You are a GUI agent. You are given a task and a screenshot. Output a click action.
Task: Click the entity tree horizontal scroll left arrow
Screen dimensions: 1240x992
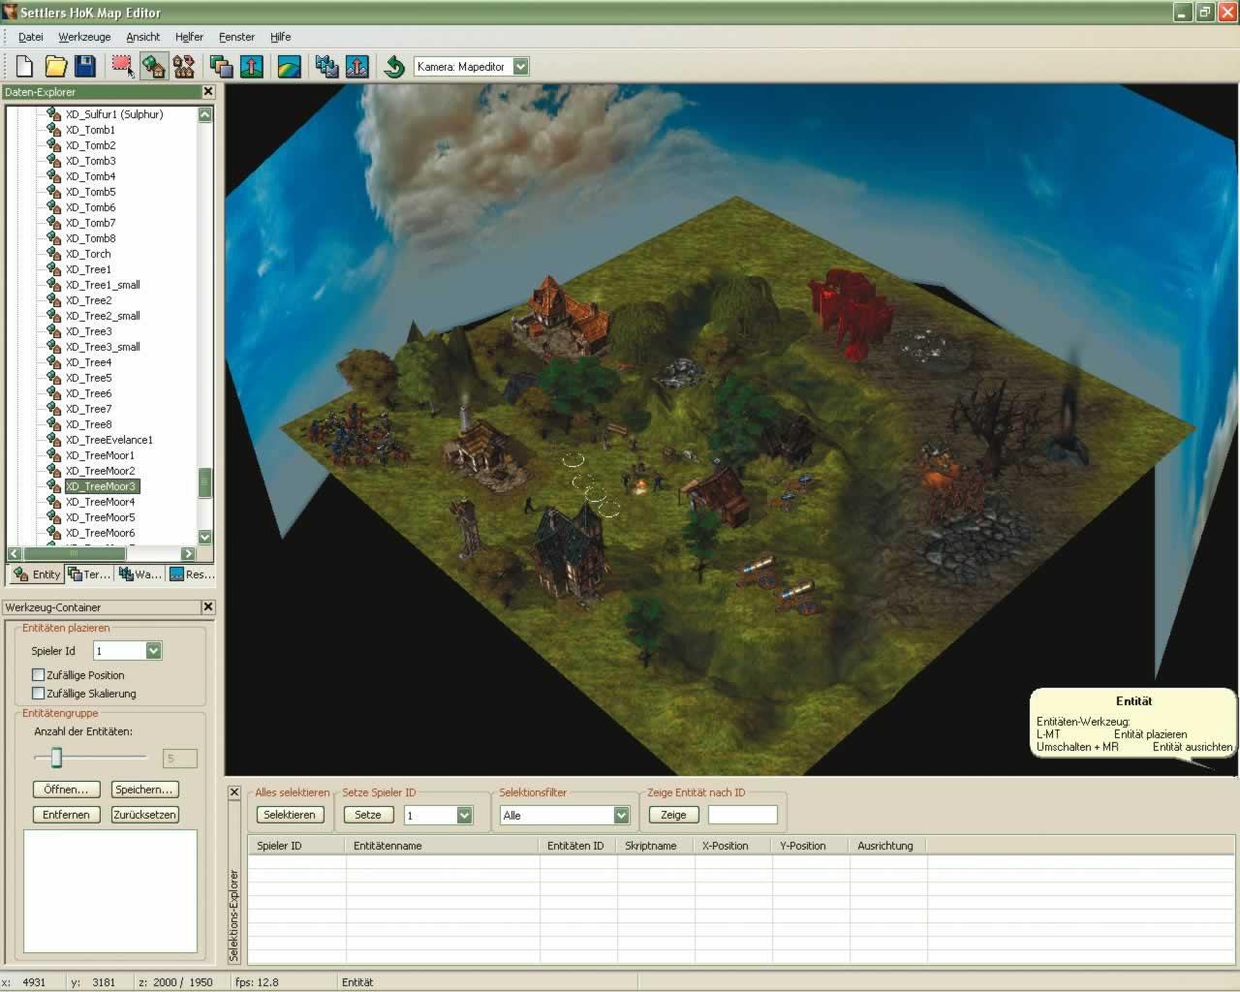[x=15, y=554]
